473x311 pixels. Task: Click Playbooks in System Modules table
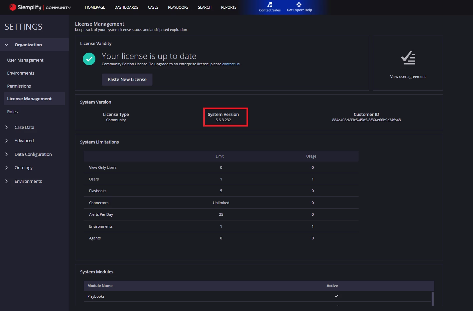(x=96, y=296)
